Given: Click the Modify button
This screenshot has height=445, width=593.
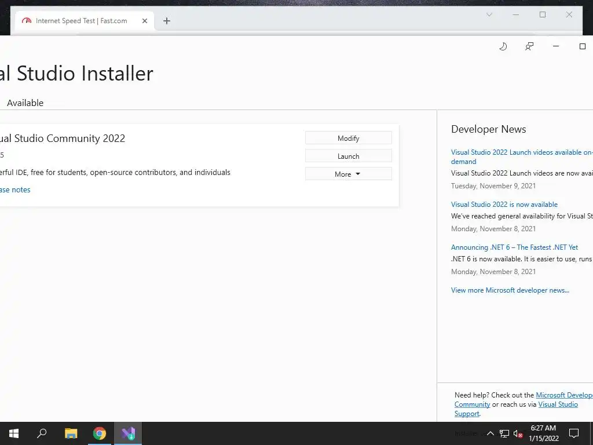Looking at the screenshot, I should tap(348, 138).
